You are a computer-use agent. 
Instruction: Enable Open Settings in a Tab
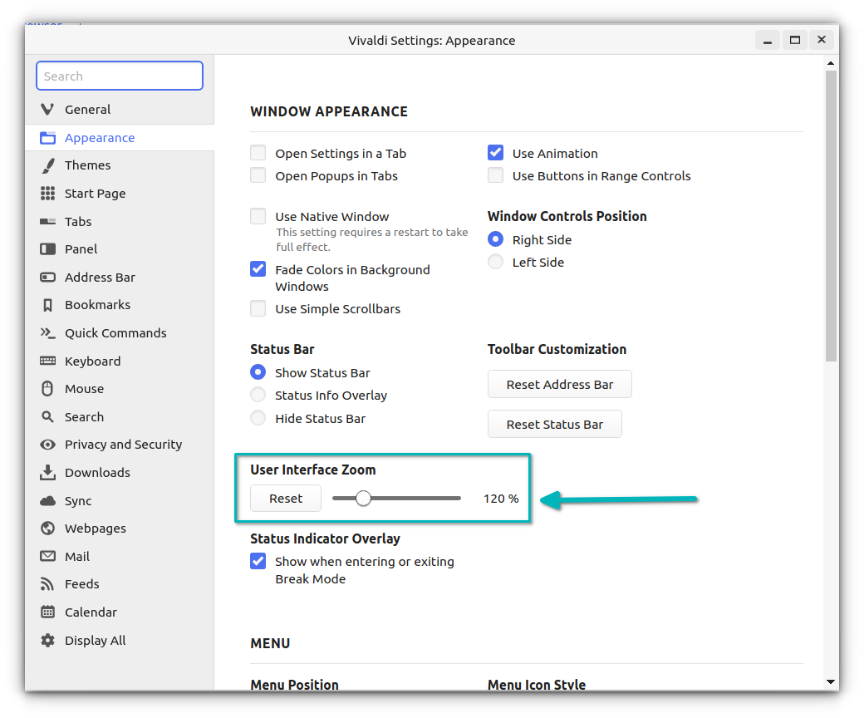pyautogui.click(x=258, y=153)
